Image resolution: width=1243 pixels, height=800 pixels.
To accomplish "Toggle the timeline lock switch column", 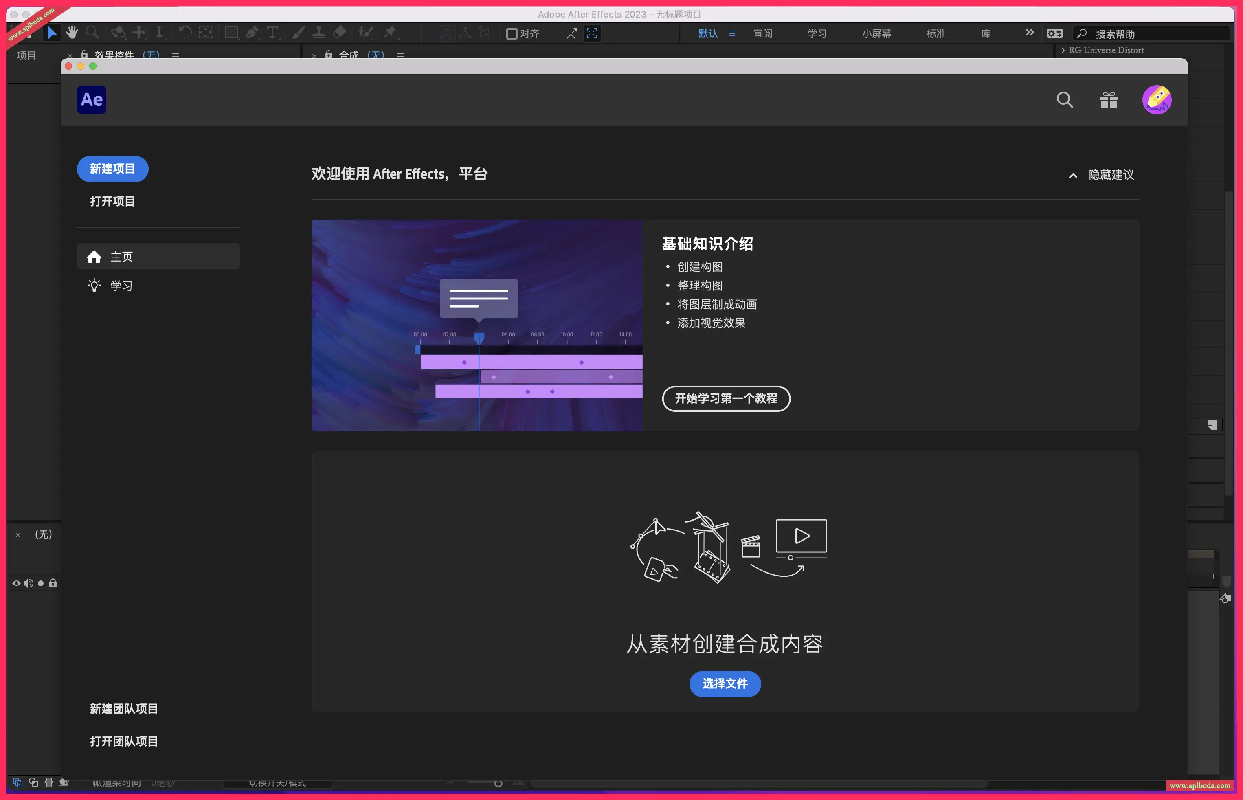I will point(53,583).
